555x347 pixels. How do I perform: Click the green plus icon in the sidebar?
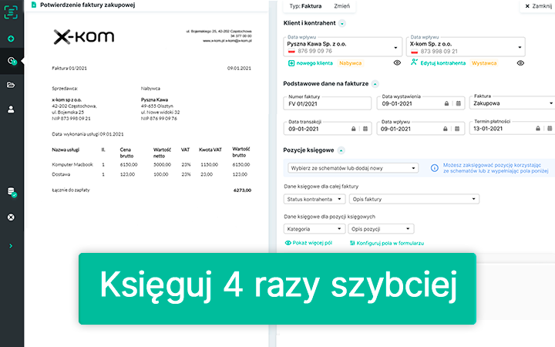point(11,39)
